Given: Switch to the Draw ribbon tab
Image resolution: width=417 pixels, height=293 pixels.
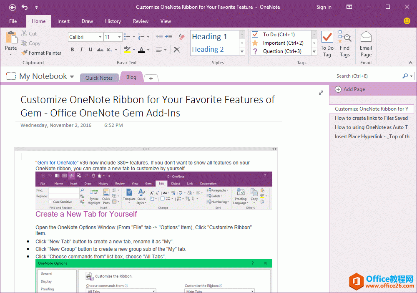Looking at the screenshot, I should tap(87, 21).
